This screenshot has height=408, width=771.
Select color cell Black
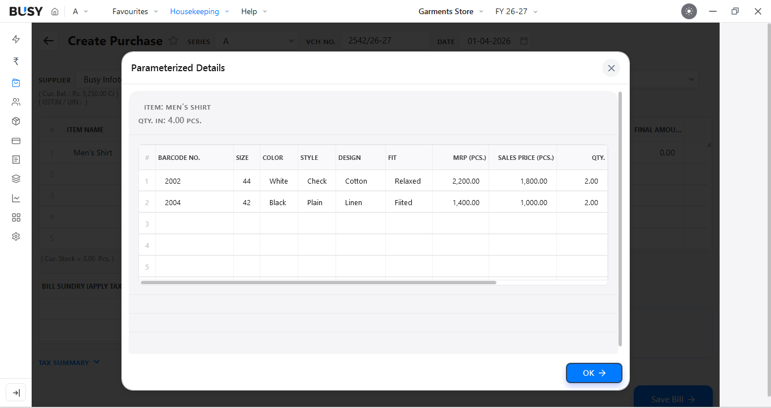(279, 203)
